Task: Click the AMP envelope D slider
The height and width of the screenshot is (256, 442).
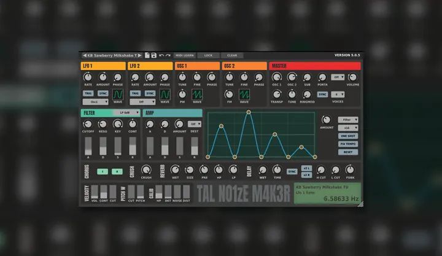Action: click(165, 146)
